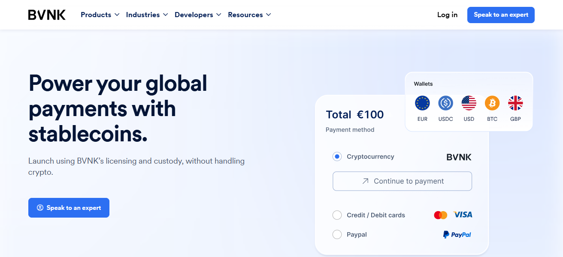Click the hero Speak to an expert button
This screenshot has height=257, width=563.
pyautogui.click(x=69, y=208)
